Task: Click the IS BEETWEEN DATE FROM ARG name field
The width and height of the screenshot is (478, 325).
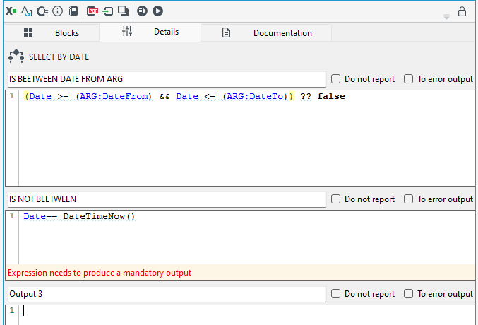Action: click(167, 79)
